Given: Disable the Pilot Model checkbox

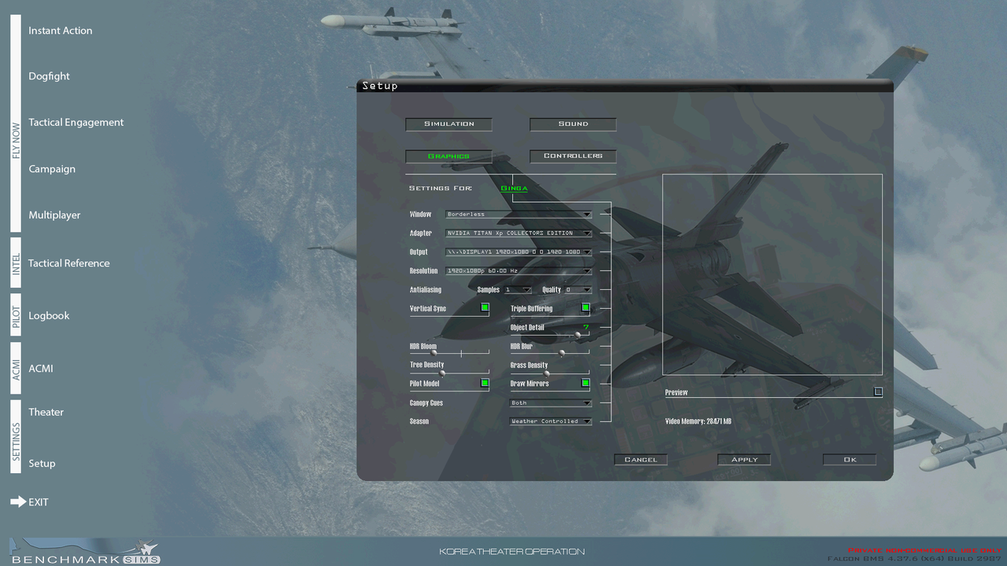Looking at the screenshot, I should pyautogui.click(x=485, y=383).
